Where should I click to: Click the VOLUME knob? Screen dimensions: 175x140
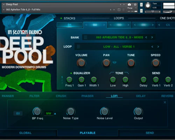point(82,63)
